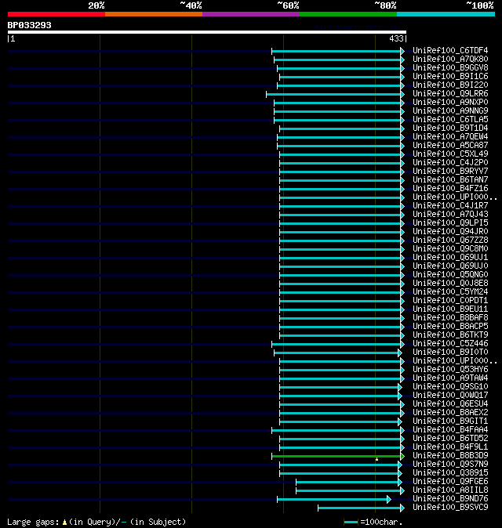Click the UniRef100_B9RYV7 label
The width and height of the screenshot is (502, 528).
coord(450,171)
